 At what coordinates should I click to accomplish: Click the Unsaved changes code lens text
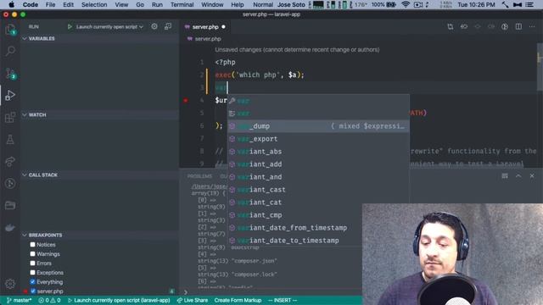pyautogui.click(x=297, y=50)
